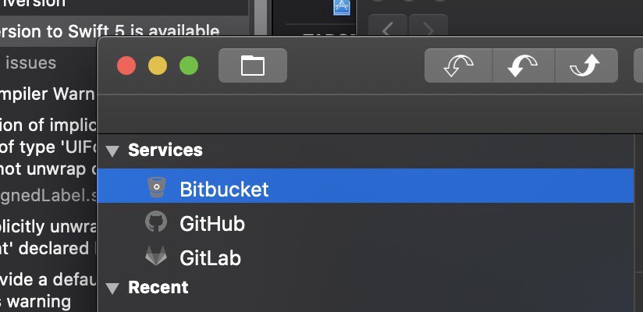Viewport: 643px width, 312px height.
Task: Collapse the Services section triangle
Action: [x=112, y=151]
